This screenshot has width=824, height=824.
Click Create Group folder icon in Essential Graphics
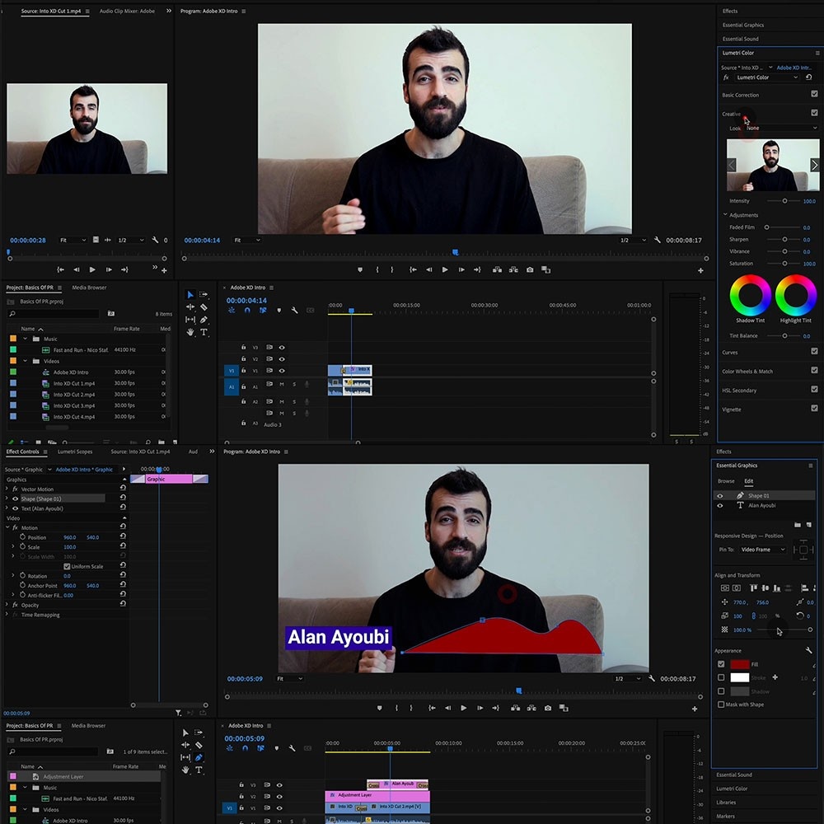click(798, 524)
